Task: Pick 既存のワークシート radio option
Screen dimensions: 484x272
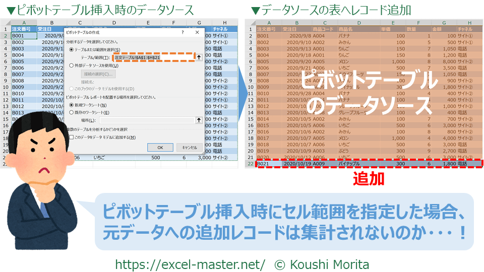Action: point(71,112)
